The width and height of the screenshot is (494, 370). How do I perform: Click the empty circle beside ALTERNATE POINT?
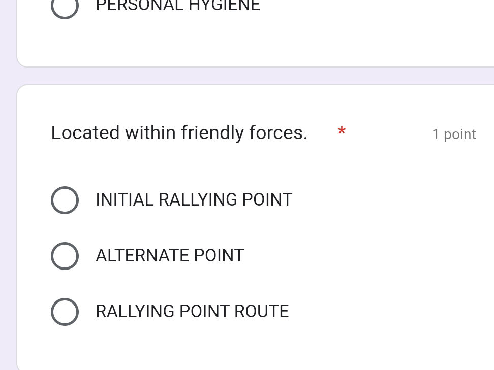coord(65,256)
